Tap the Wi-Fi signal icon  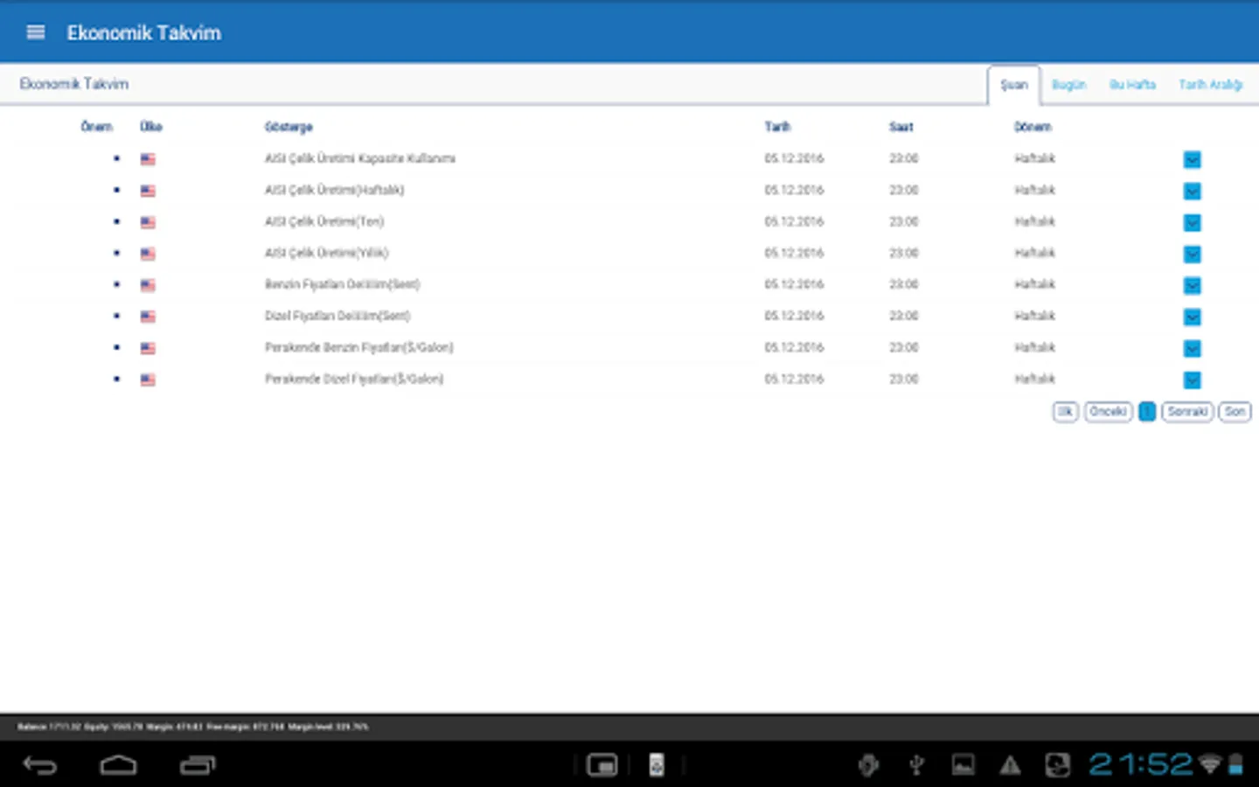click(x=1210, y=765)
